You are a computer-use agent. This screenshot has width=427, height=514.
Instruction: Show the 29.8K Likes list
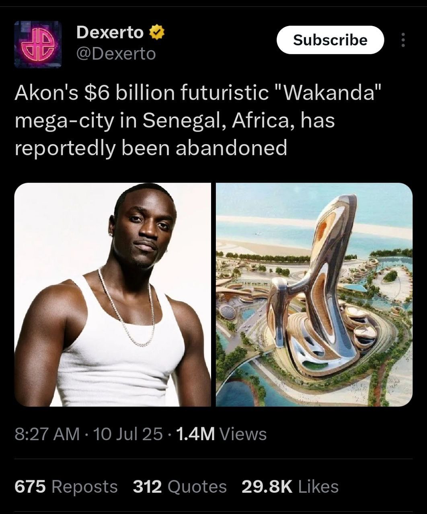coord(290,487)
